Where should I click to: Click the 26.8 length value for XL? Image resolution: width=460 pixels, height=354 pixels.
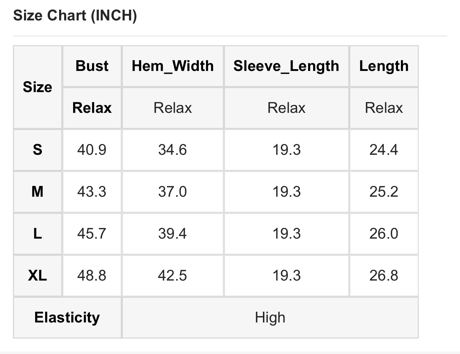384,276
